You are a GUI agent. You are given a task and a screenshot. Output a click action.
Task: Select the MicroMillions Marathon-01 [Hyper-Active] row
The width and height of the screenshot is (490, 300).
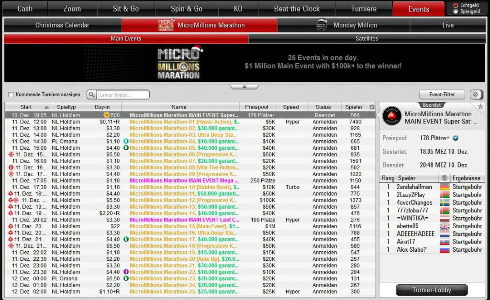tap(190, 122)
